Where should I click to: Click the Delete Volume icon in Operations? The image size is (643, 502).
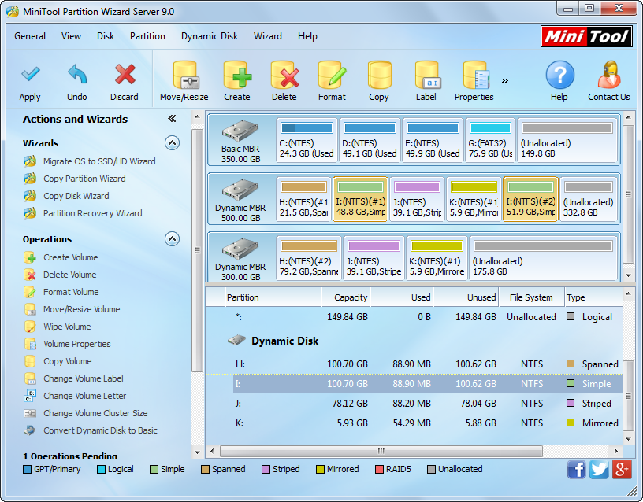pyautogui.click(x=30, y=275)
